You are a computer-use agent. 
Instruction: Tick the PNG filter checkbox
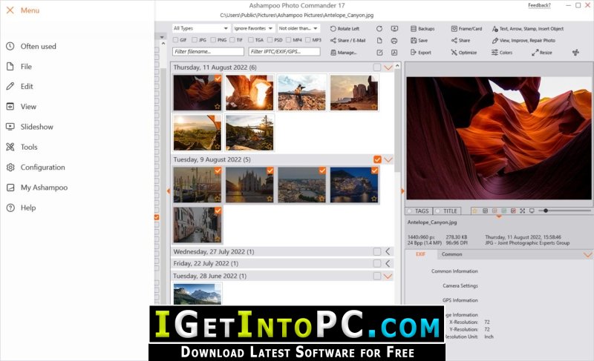[x=213, y=40]
